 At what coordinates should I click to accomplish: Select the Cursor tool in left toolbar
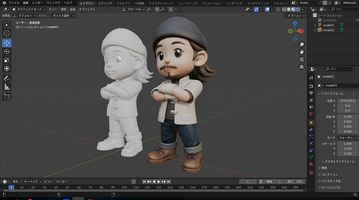(7, 34)
